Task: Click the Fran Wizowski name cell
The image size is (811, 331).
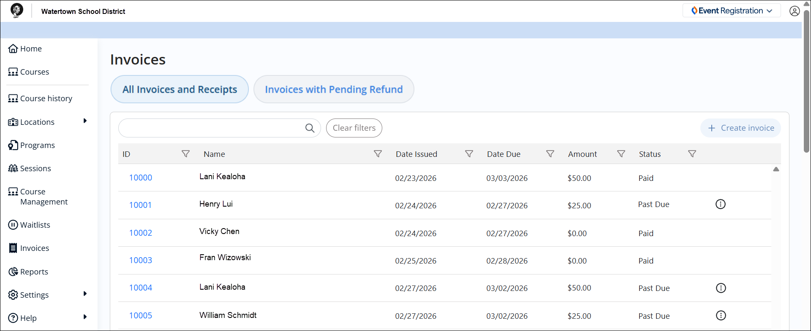Action: tap(225, 258)
